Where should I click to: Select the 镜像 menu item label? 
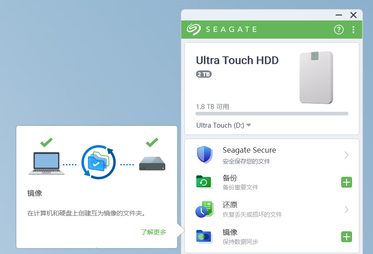tap(230, 232)
